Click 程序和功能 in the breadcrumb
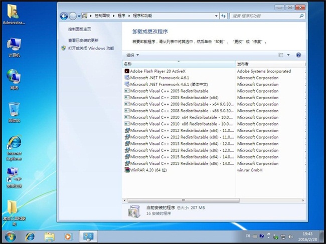 click(142, 16)
